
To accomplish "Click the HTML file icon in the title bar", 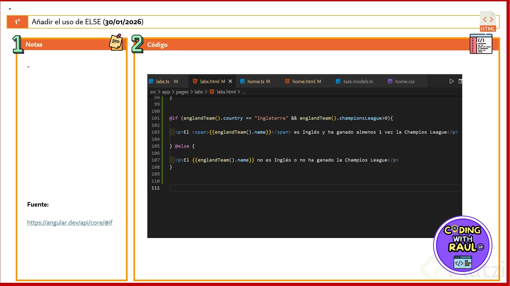I will 488,21.
